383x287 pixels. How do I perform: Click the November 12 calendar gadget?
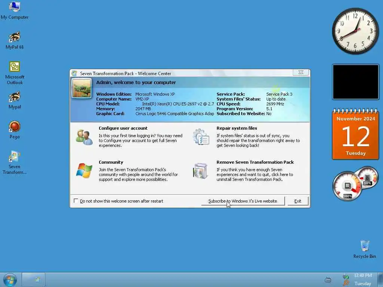point(356,134)
